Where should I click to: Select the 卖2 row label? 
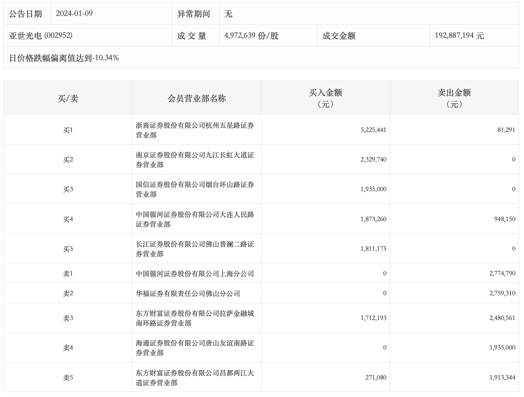(68, 293)
